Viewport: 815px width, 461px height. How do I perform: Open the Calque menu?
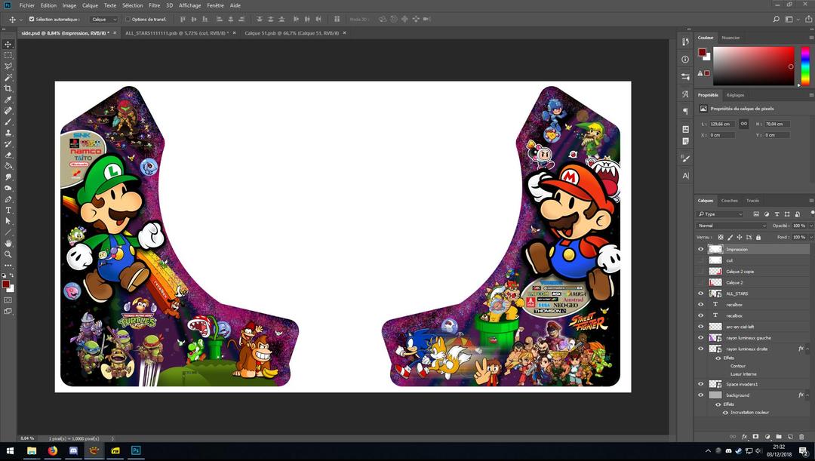90,5
